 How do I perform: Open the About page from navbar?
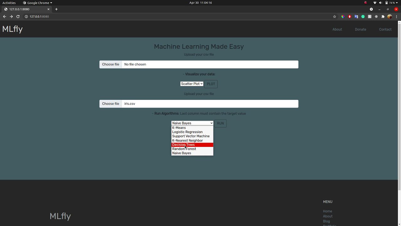337,30
